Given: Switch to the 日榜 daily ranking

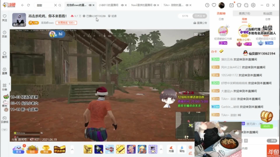Looking at the screenshot, I should (x=221, y=19).
